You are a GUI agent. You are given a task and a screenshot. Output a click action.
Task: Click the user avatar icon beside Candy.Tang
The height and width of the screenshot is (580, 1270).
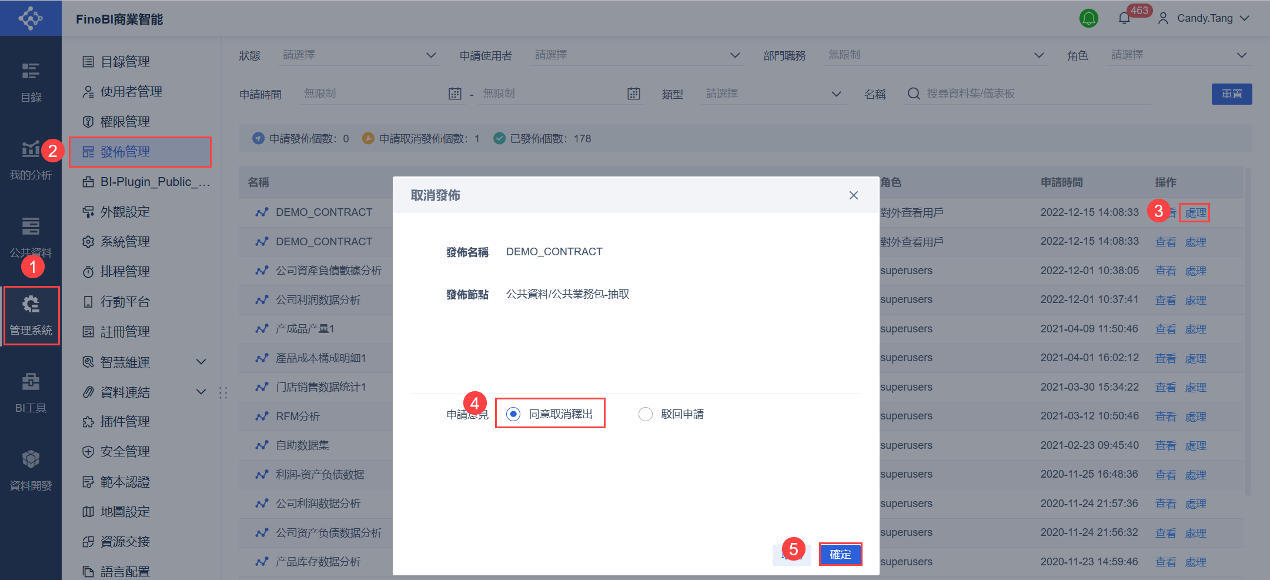[x=1163, y=19]
